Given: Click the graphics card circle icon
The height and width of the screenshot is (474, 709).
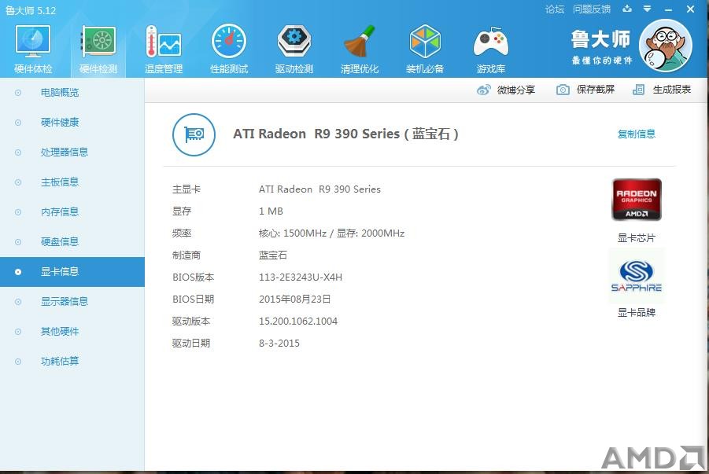Looking at the screenshot, I should tap(194, 134).
